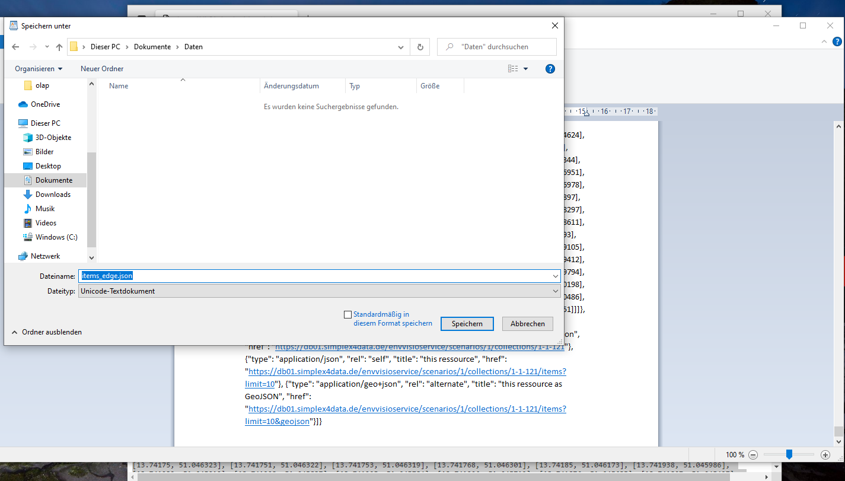Expand the address bar path dropdown
This screenshot has height=481, width=845.
(401, 47)
